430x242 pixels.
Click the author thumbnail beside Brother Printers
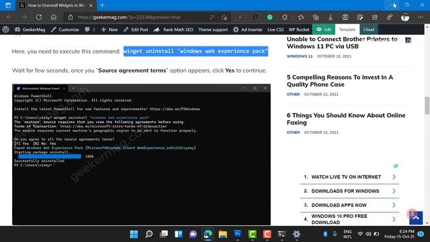[408, 40]
